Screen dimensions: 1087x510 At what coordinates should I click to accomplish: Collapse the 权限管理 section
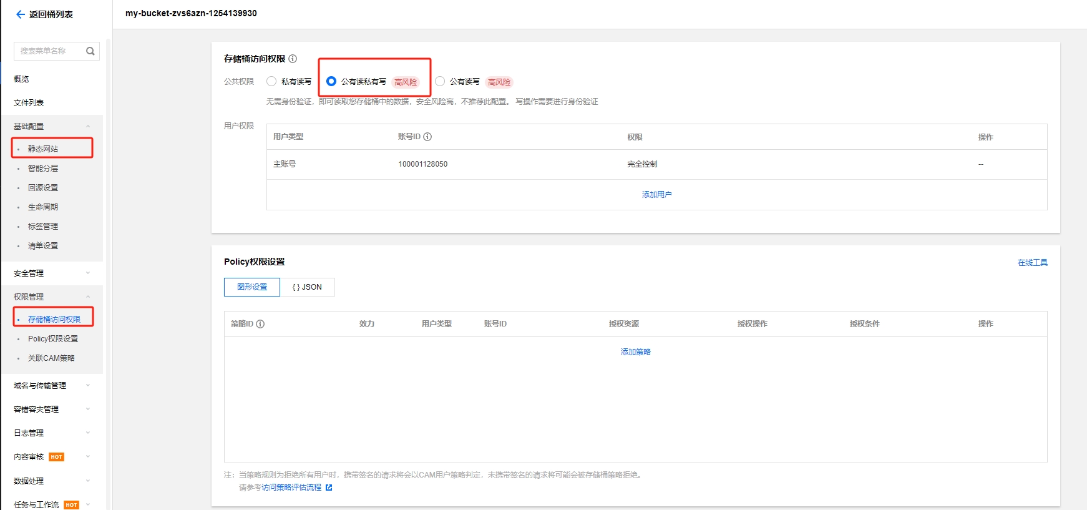tap(88, 297)
